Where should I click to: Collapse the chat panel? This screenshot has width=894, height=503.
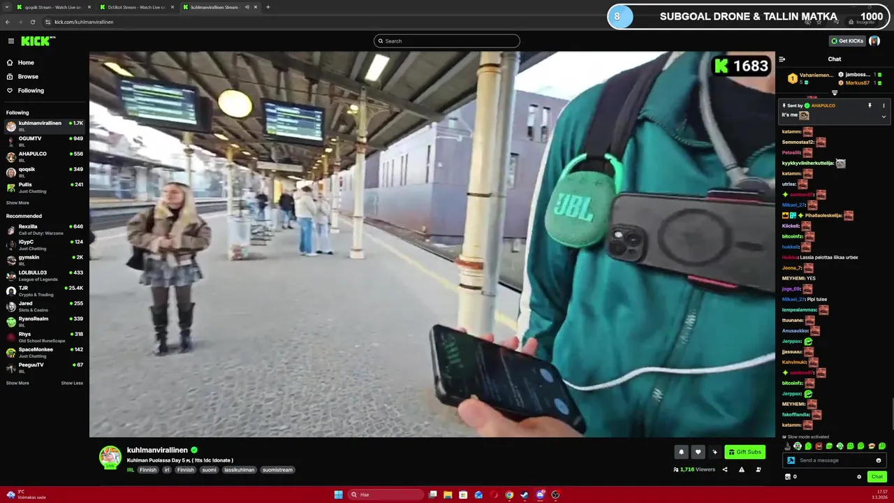click(782, 59)
